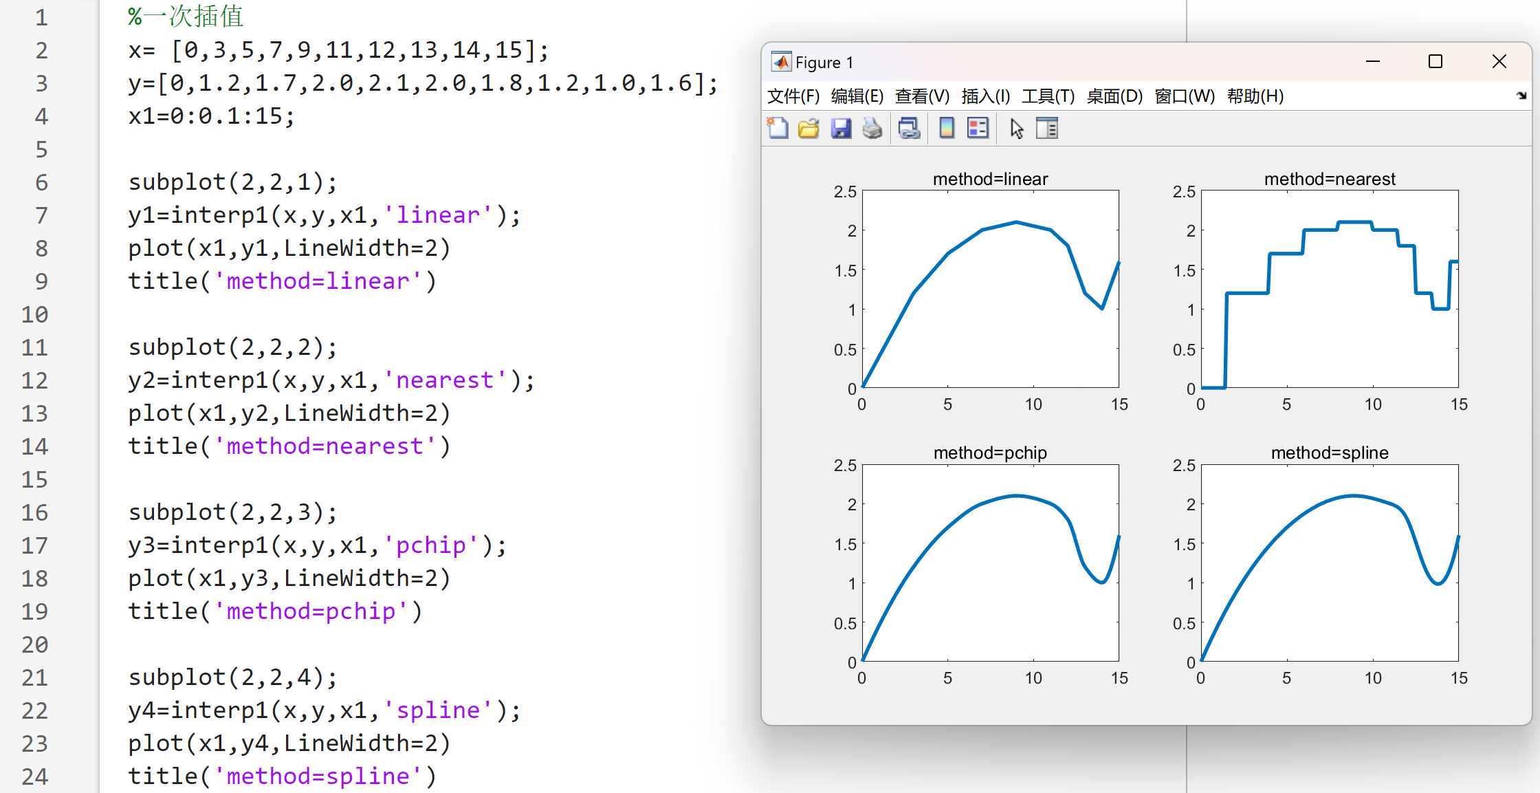Click line number 24 in editor gutter

pos(34,776)
